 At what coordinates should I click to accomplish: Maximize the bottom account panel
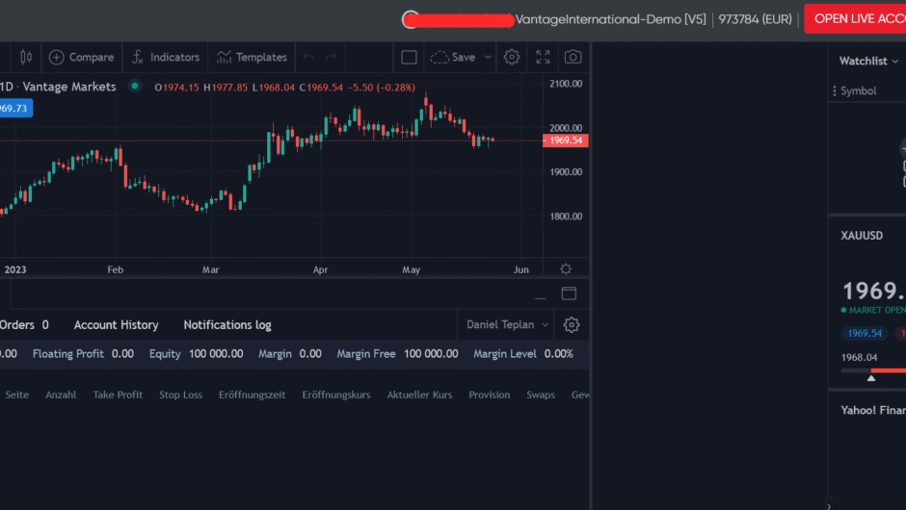[x=569, y=293]
